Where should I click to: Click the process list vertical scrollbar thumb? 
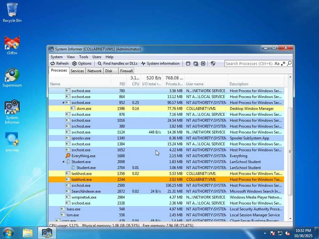tap(290, 152)
